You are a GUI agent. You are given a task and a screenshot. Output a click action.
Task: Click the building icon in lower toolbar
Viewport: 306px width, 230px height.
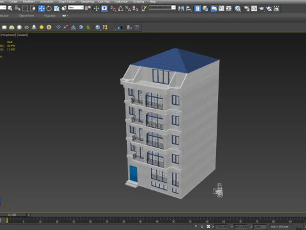(129, 27)
